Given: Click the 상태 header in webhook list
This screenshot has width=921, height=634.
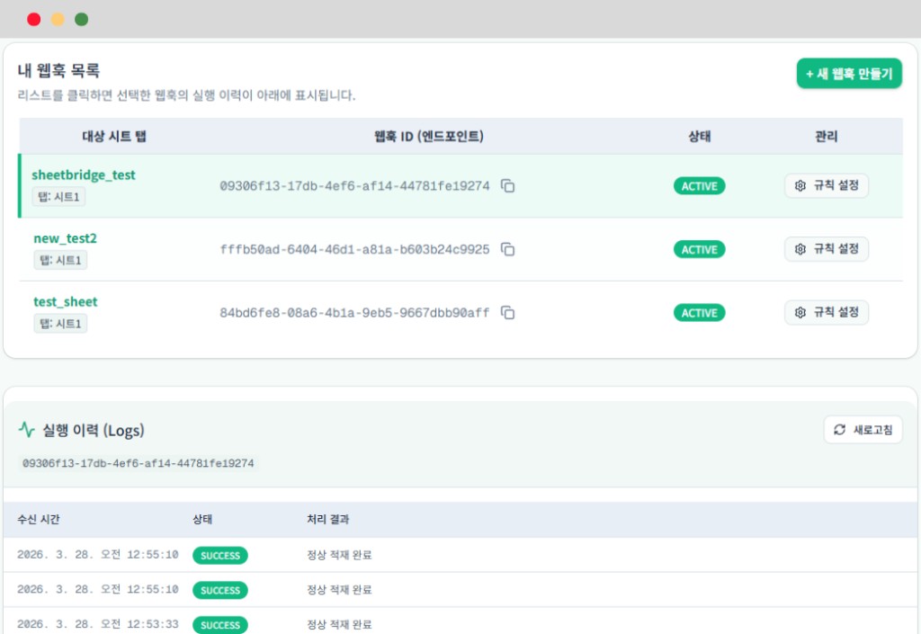Looking at the screenshot, I should [x=699, y=136].
